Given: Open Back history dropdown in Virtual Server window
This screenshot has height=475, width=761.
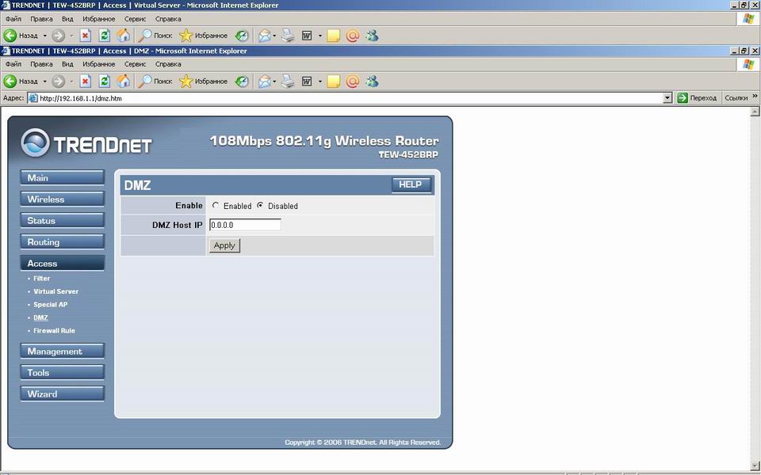Looking at the screenshot, I should [44, 36].
